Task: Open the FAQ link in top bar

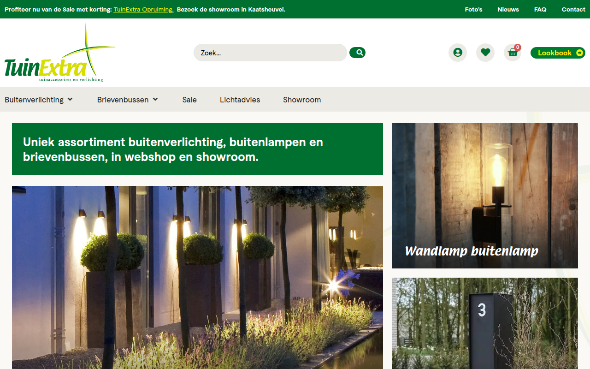Action: pos(540,9)
